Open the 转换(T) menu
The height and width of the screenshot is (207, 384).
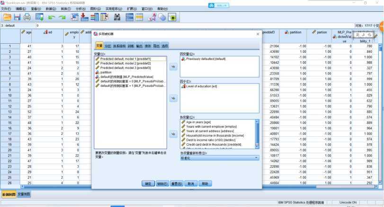click(x=66, y=9)
